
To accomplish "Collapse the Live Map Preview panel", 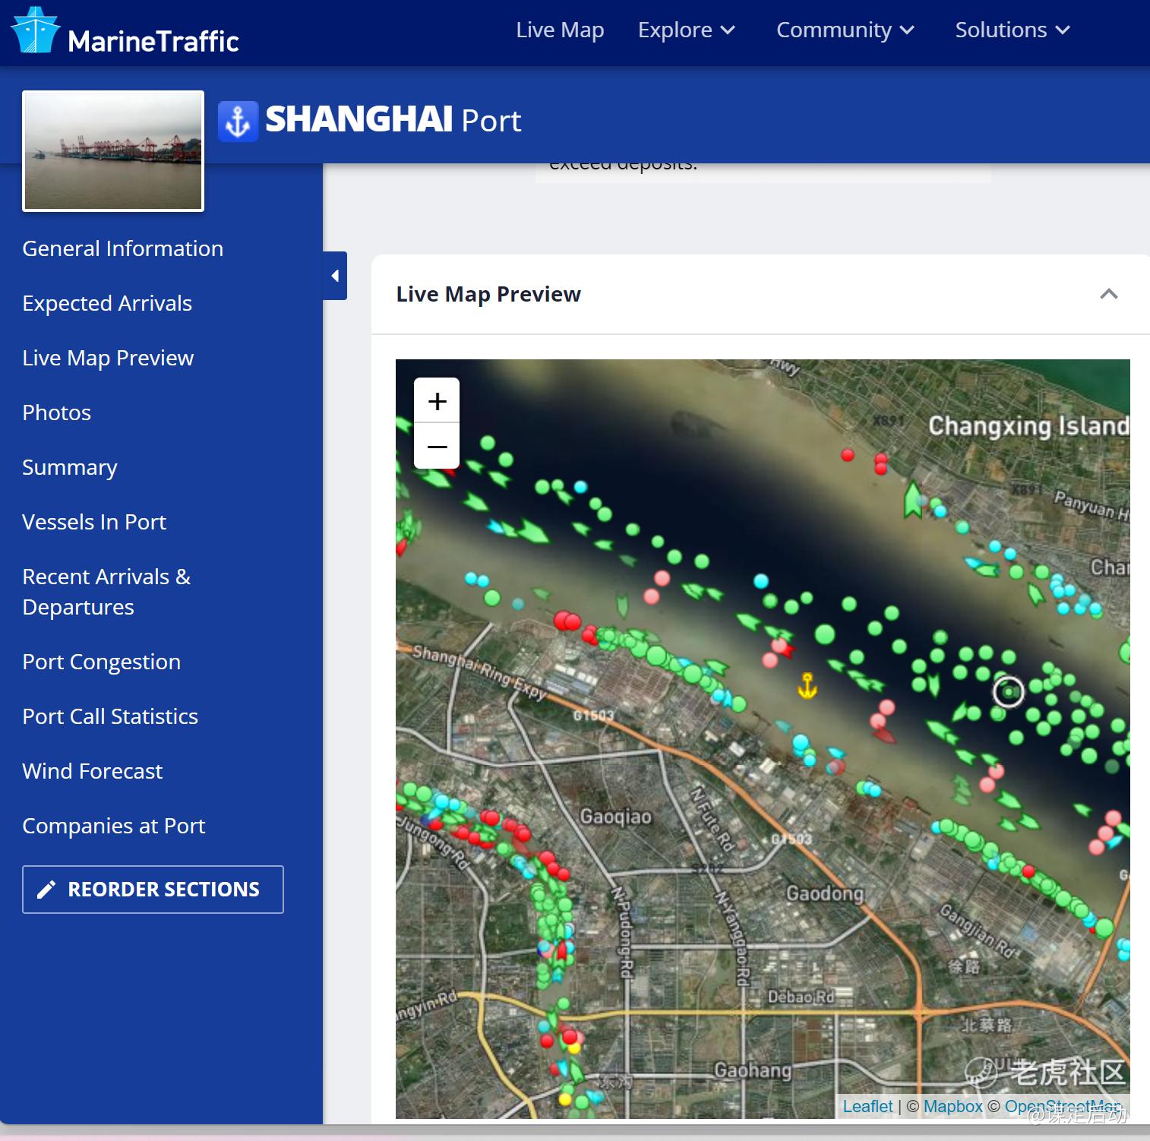I will pyautogui.click(x=1108, y=294).
